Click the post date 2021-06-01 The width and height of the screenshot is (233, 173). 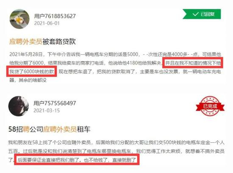pos(47,23)
